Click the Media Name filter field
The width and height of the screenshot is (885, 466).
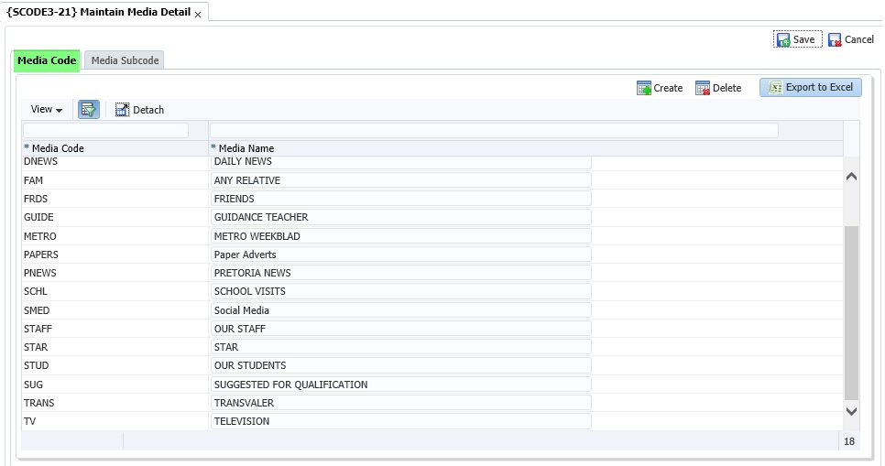click(494, 131)
